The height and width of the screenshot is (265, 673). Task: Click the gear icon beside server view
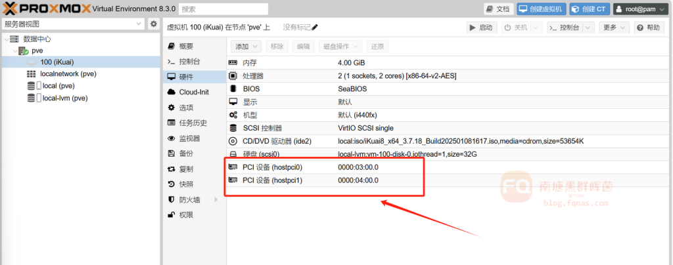(153, 24)
